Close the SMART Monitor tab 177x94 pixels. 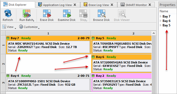point(150,5)
